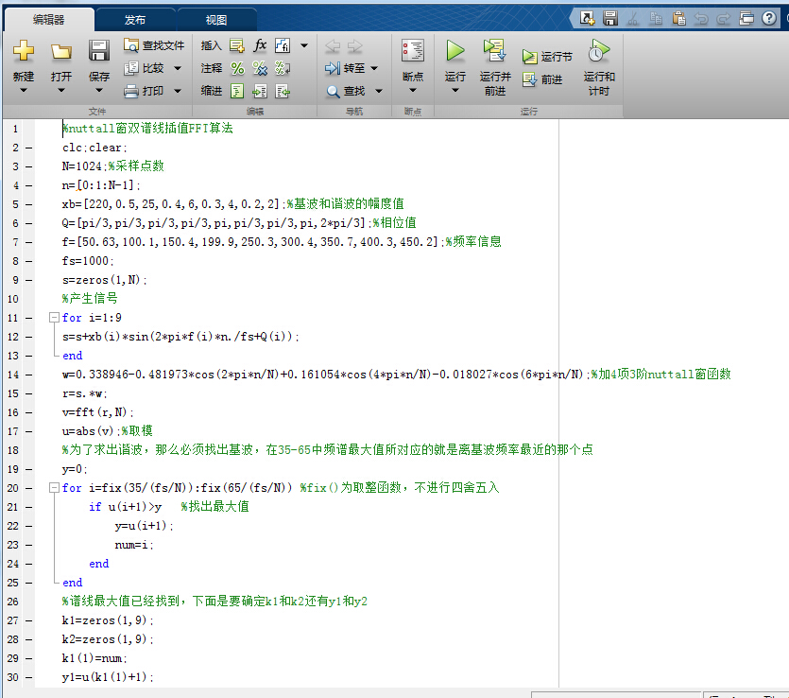Click the quick access copy icon
The image size is (789, 698).
coord(656,19)
